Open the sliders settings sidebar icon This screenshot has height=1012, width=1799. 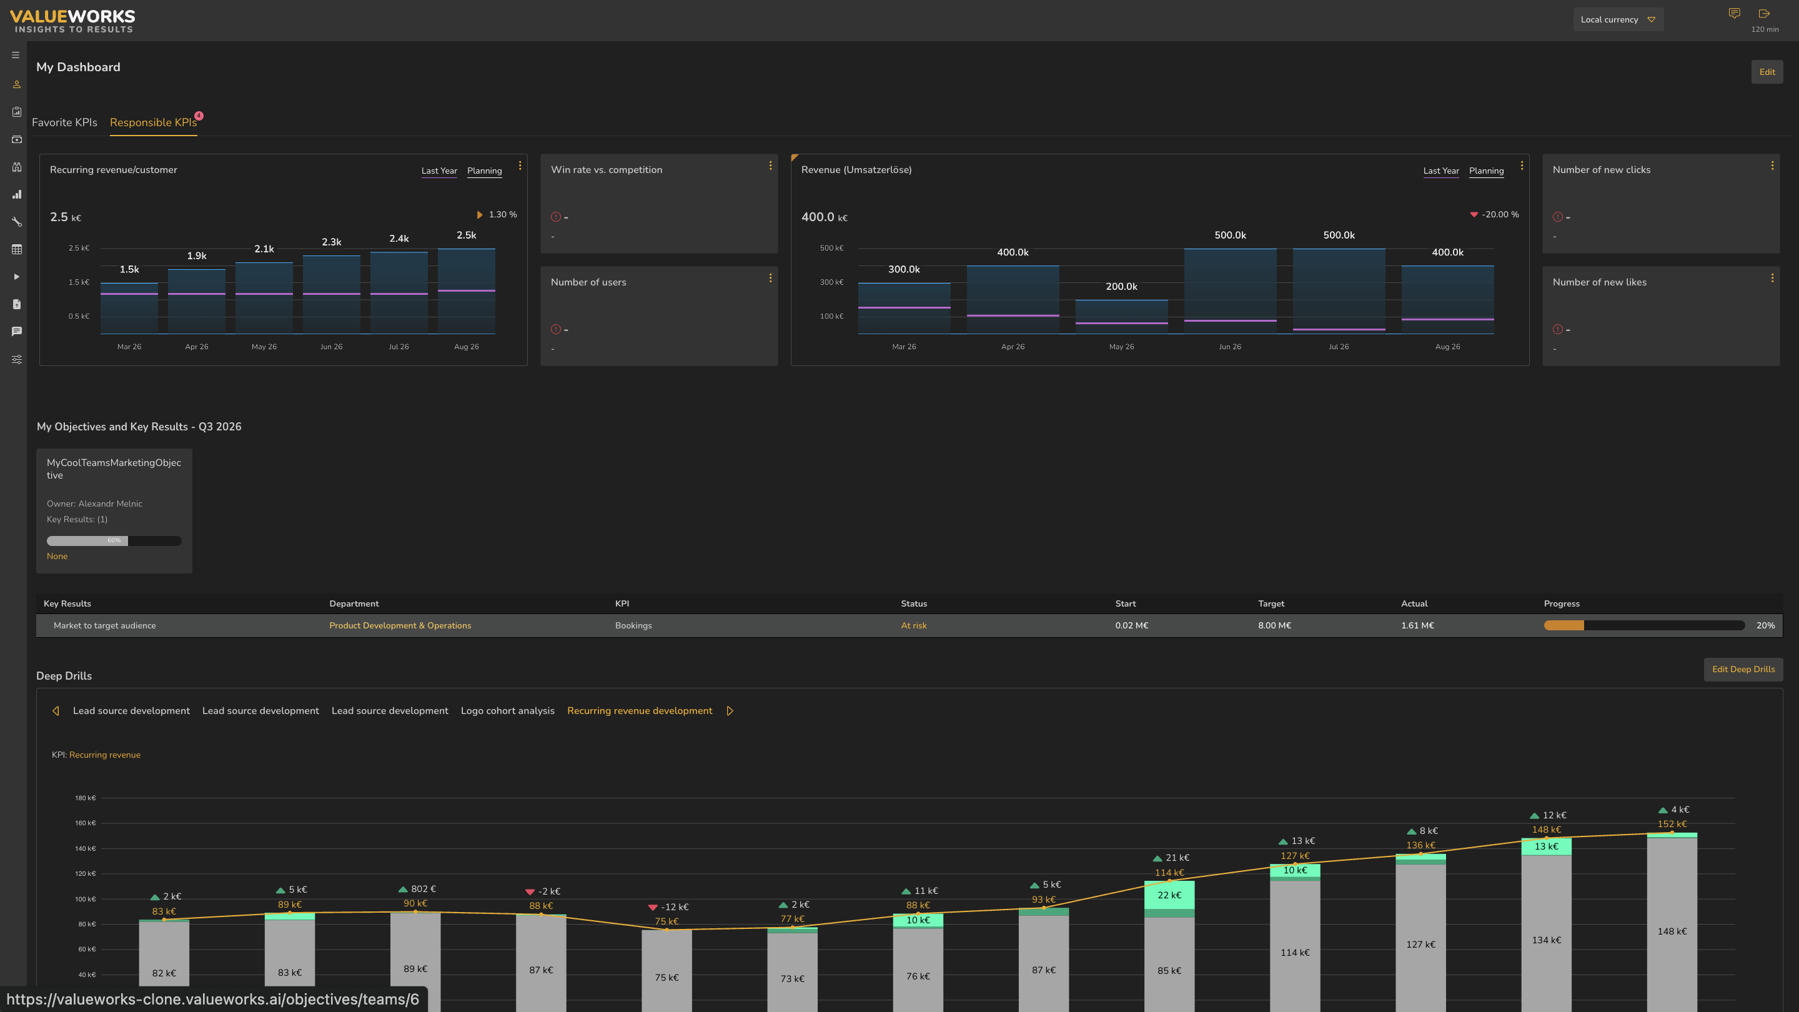(17, 360)
